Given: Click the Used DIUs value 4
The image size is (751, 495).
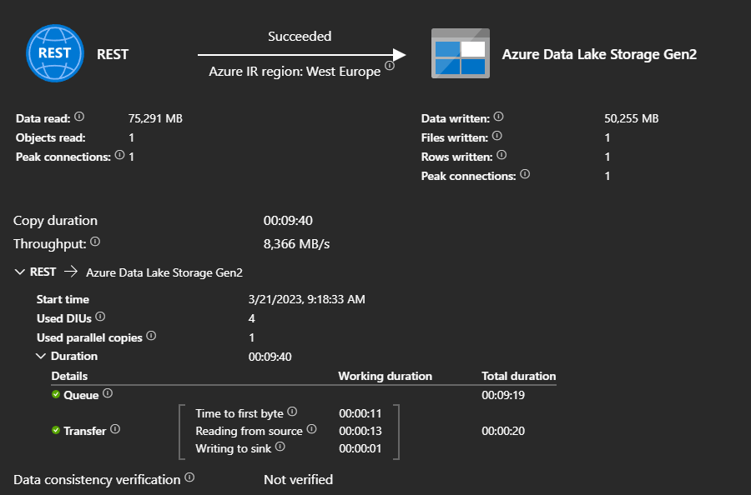Looking at the screenshot, I should [x=252, y=318].
